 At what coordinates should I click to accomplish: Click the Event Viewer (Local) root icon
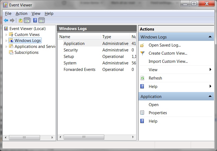click(6, 29)
